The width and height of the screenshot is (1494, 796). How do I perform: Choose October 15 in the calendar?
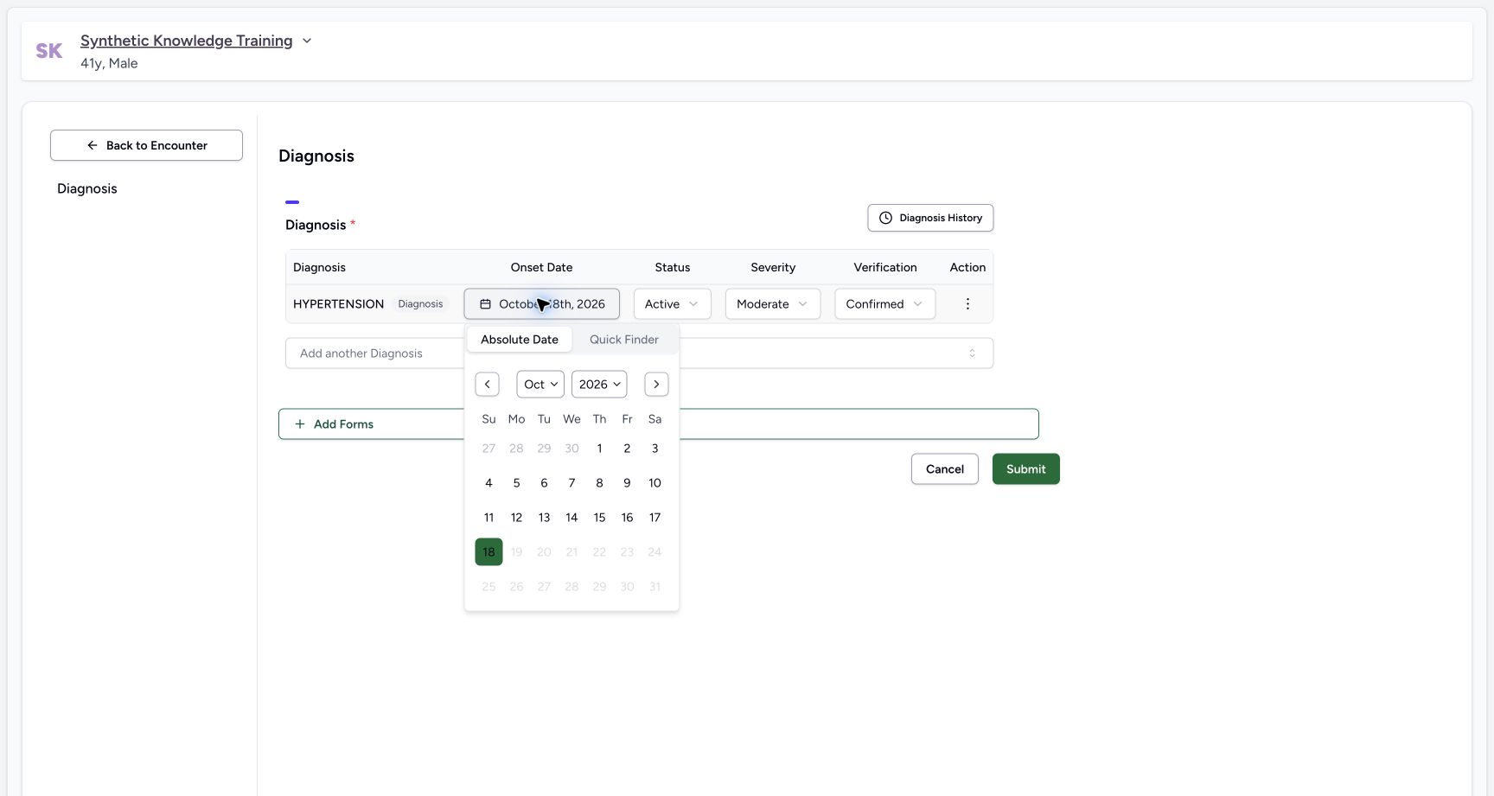599,518
